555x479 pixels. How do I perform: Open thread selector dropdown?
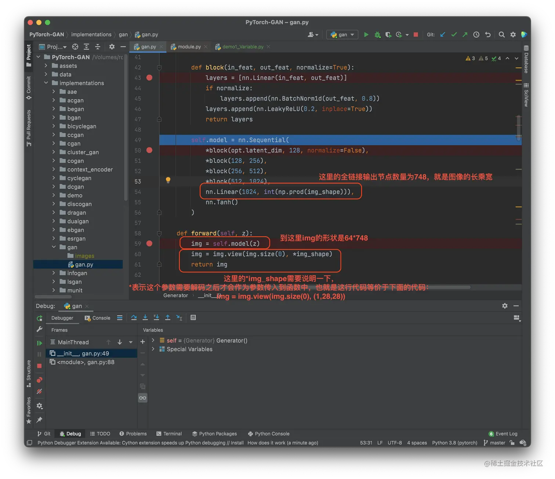click(x=131, y=342)
